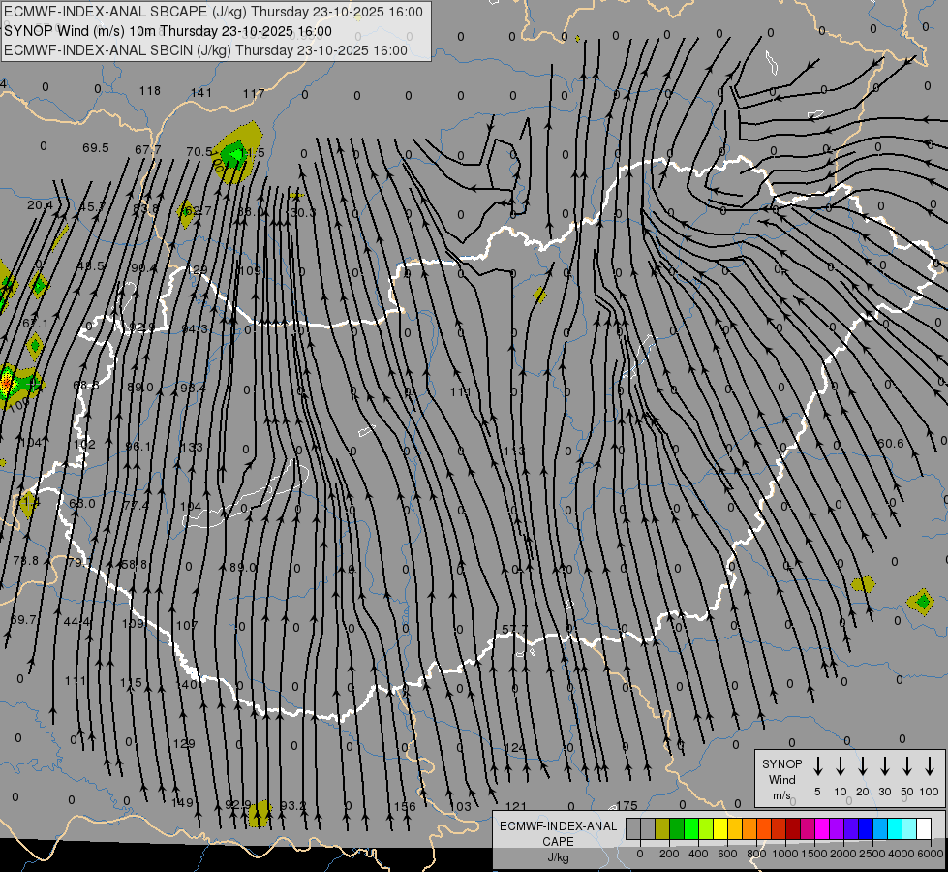Click the SYNOP label in wind legend
Viewport: 948px width, 872px height.
point(781,763)
